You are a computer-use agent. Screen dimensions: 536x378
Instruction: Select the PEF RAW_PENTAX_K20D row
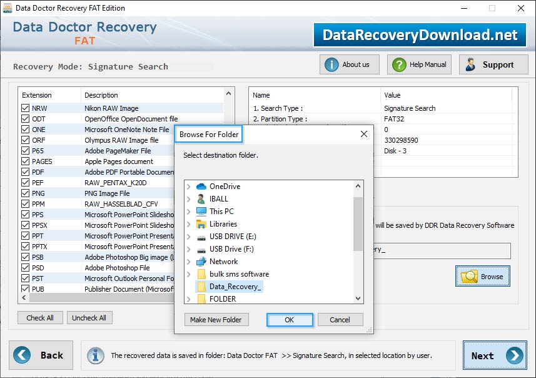click(x=98, y=182)
